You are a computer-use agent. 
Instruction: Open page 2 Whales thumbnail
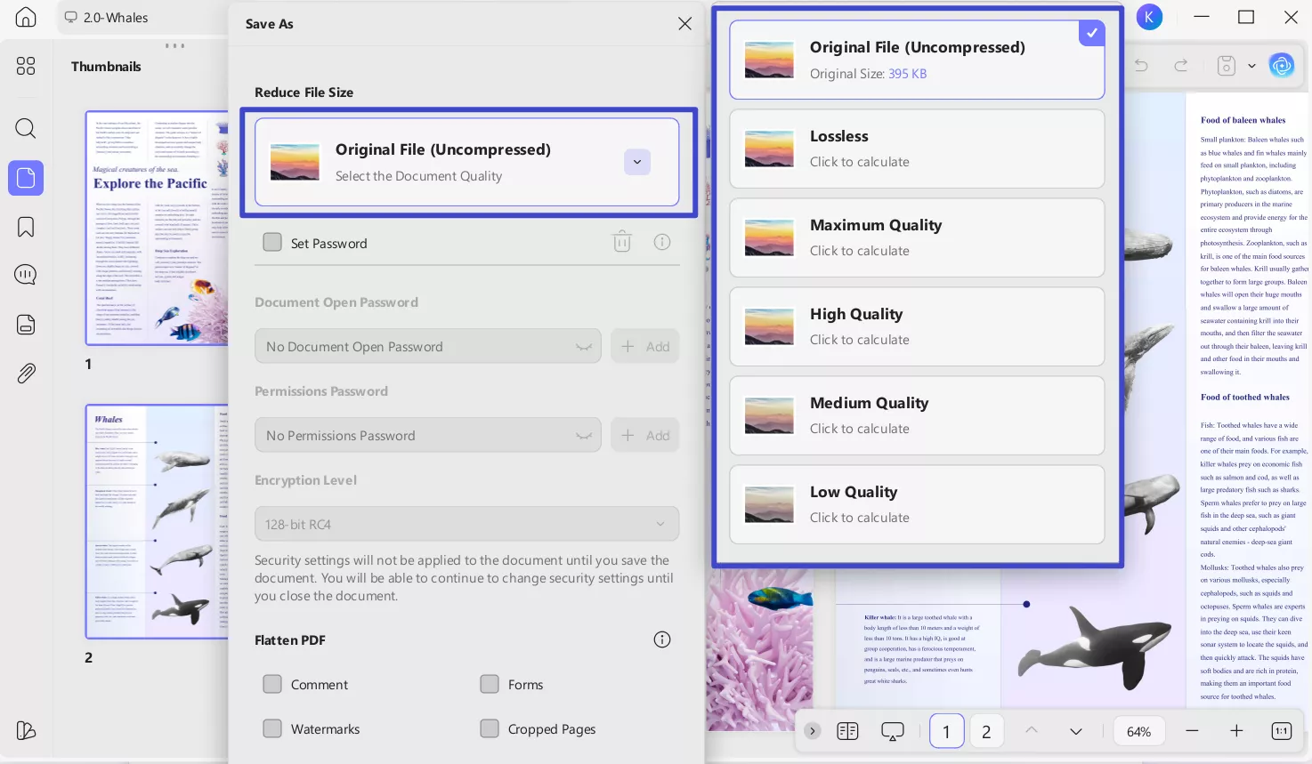click(157, 521)
